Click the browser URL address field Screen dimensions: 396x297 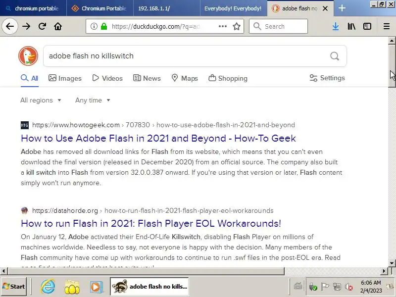coord(164,26)
